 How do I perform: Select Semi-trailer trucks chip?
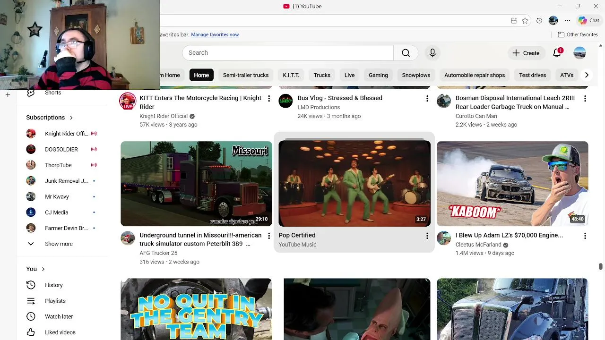(x=246, y=75)
